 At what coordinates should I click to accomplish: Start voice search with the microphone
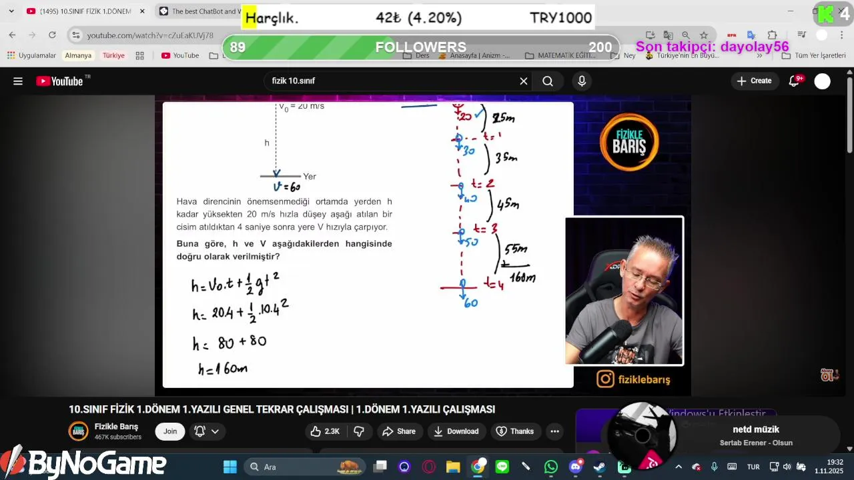[x=582, y=81]
